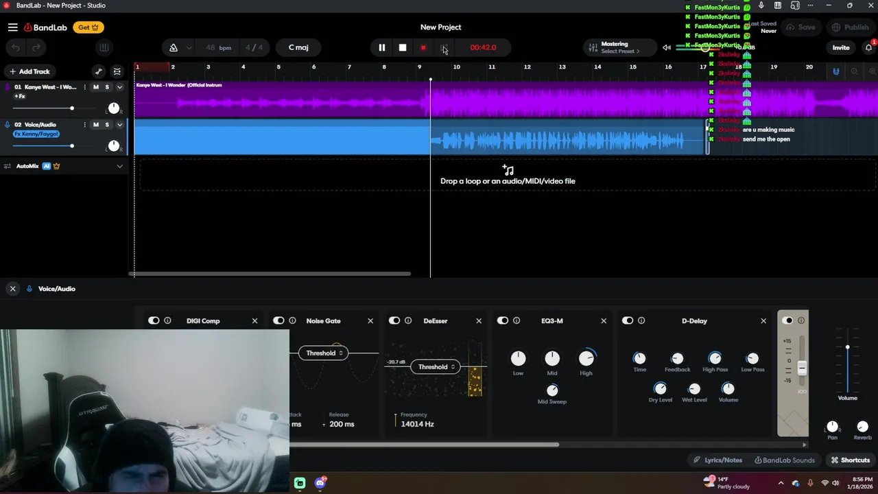This screenshot has height=494, width=878.
Task: Mute the Voice/Audio track
Action: tap(95, 125)
